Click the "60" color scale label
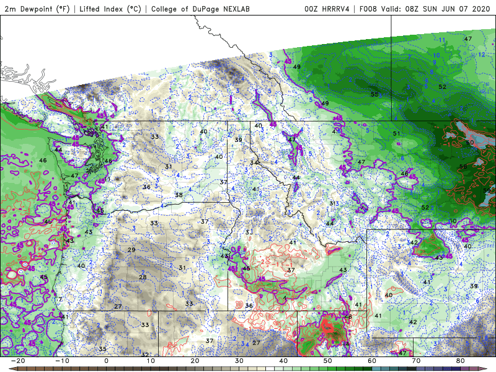Screen dimensions: 496x372 click(372, 361)
